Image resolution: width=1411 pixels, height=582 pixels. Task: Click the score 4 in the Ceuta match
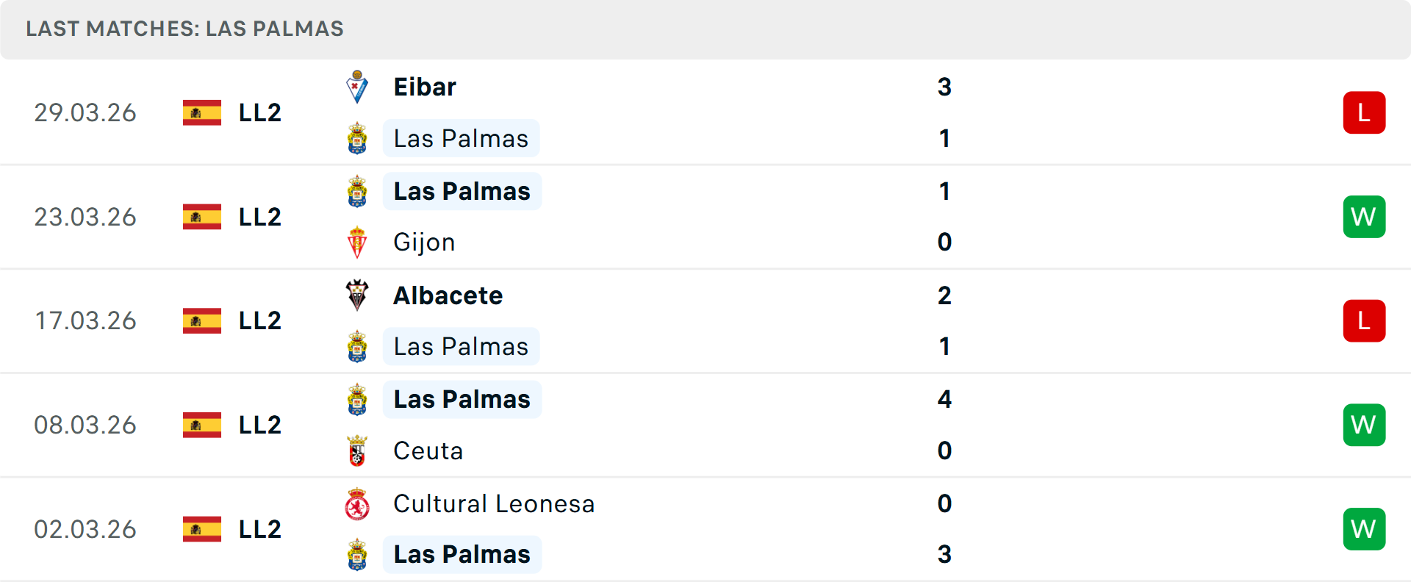(945, 400)
